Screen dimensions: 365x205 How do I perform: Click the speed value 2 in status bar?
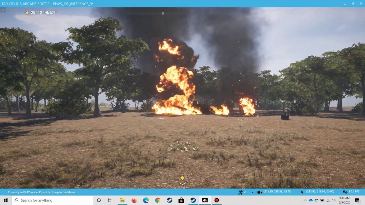click(245, 192)
